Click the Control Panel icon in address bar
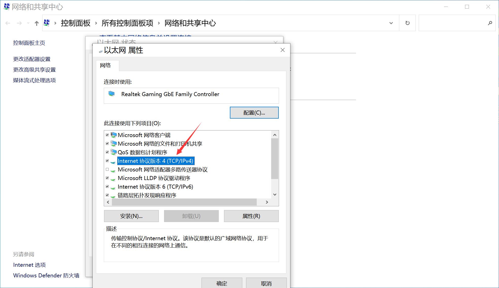Viewport: 499px width, 288px height. click(x=47, y=23)
